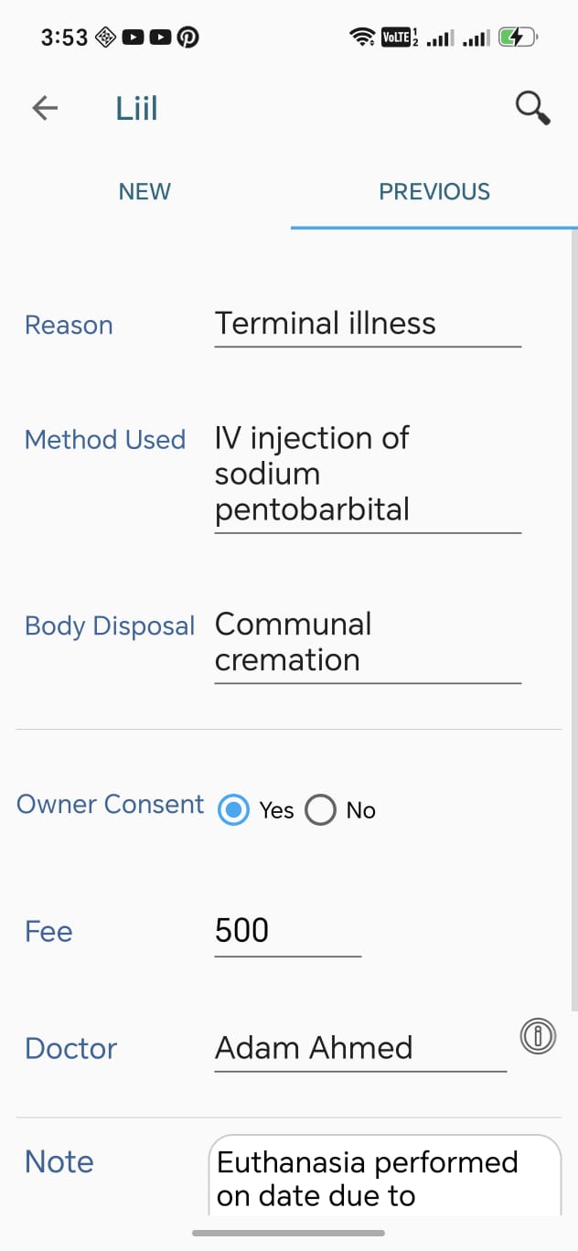
Task: Tap the first YouTube notification icon
Action: click(133, 37)
